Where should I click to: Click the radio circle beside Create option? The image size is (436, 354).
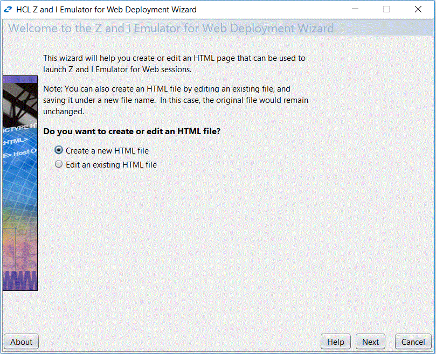pos(58,150)
